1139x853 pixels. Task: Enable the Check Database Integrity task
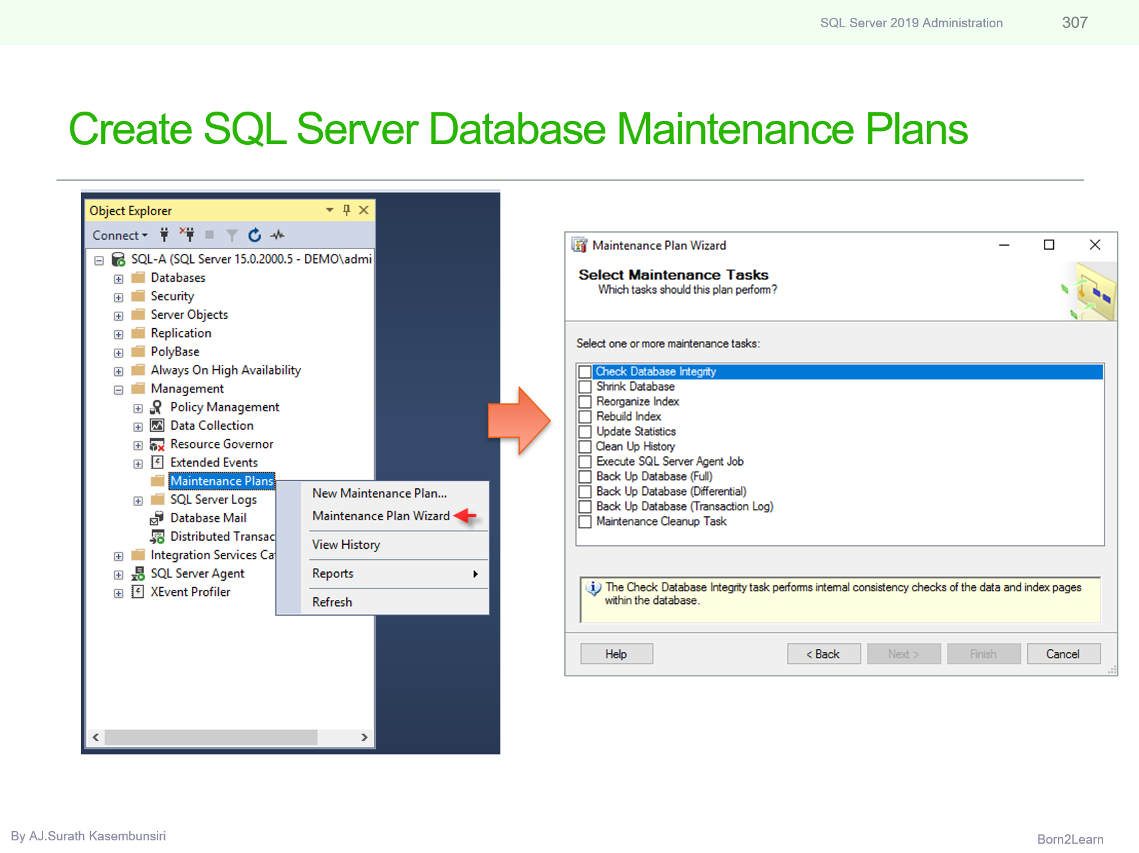click(x=585, y=372)
